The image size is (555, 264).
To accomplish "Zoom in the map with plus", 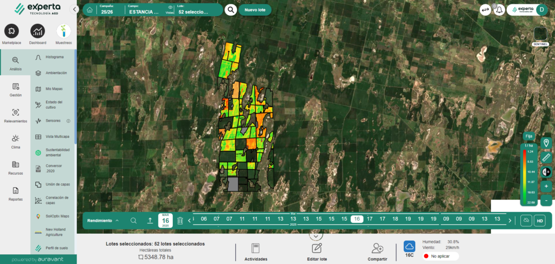I will point(546,186).
